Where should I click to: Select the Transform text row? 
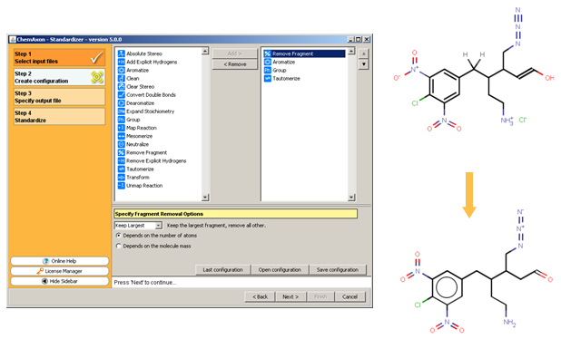[x=138, y=177]
